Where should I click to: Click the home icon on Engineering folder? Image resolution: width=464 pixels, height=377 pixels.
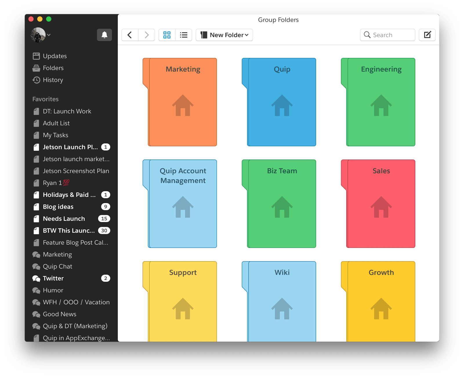[x=381, y=105]
